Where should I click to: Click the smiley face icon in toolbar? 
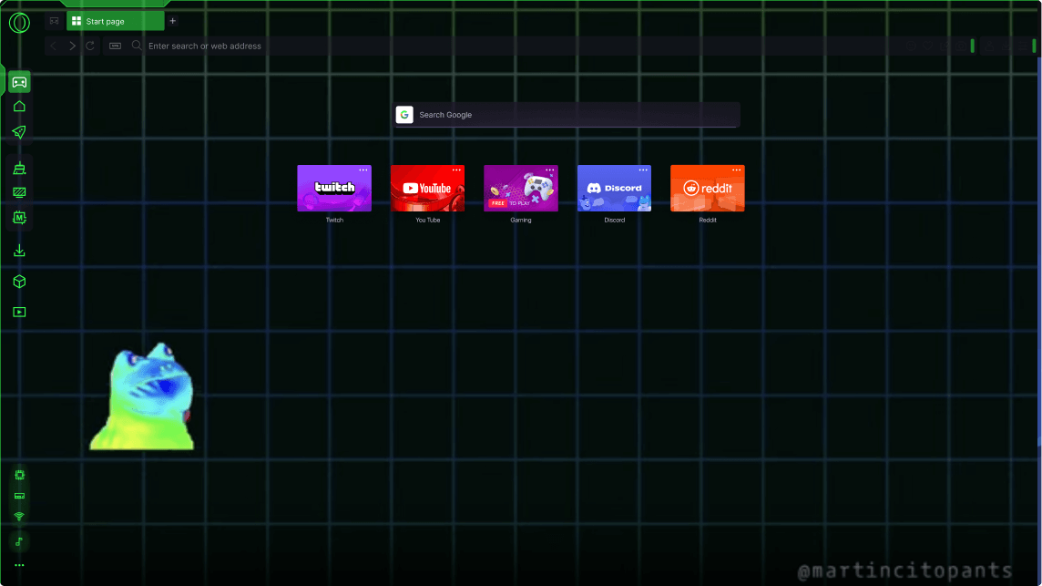(x=911, y=46)
